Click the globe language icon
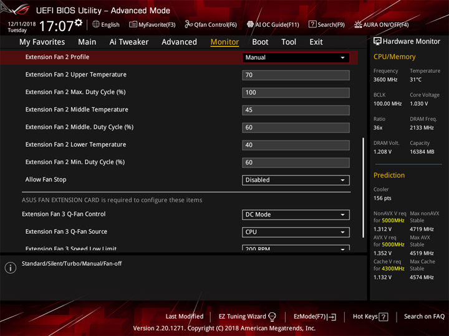 [96, 24]
